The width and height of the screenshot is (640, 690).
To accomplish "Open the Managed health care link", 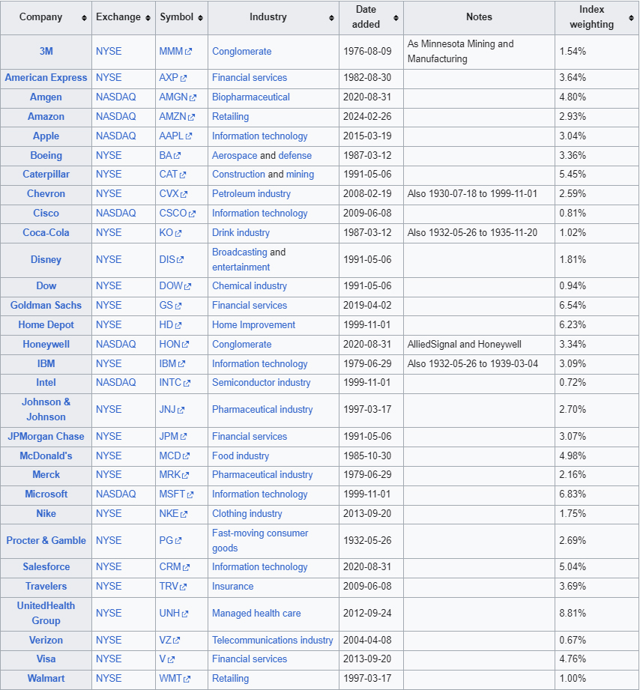I will (x=256, y=614).
